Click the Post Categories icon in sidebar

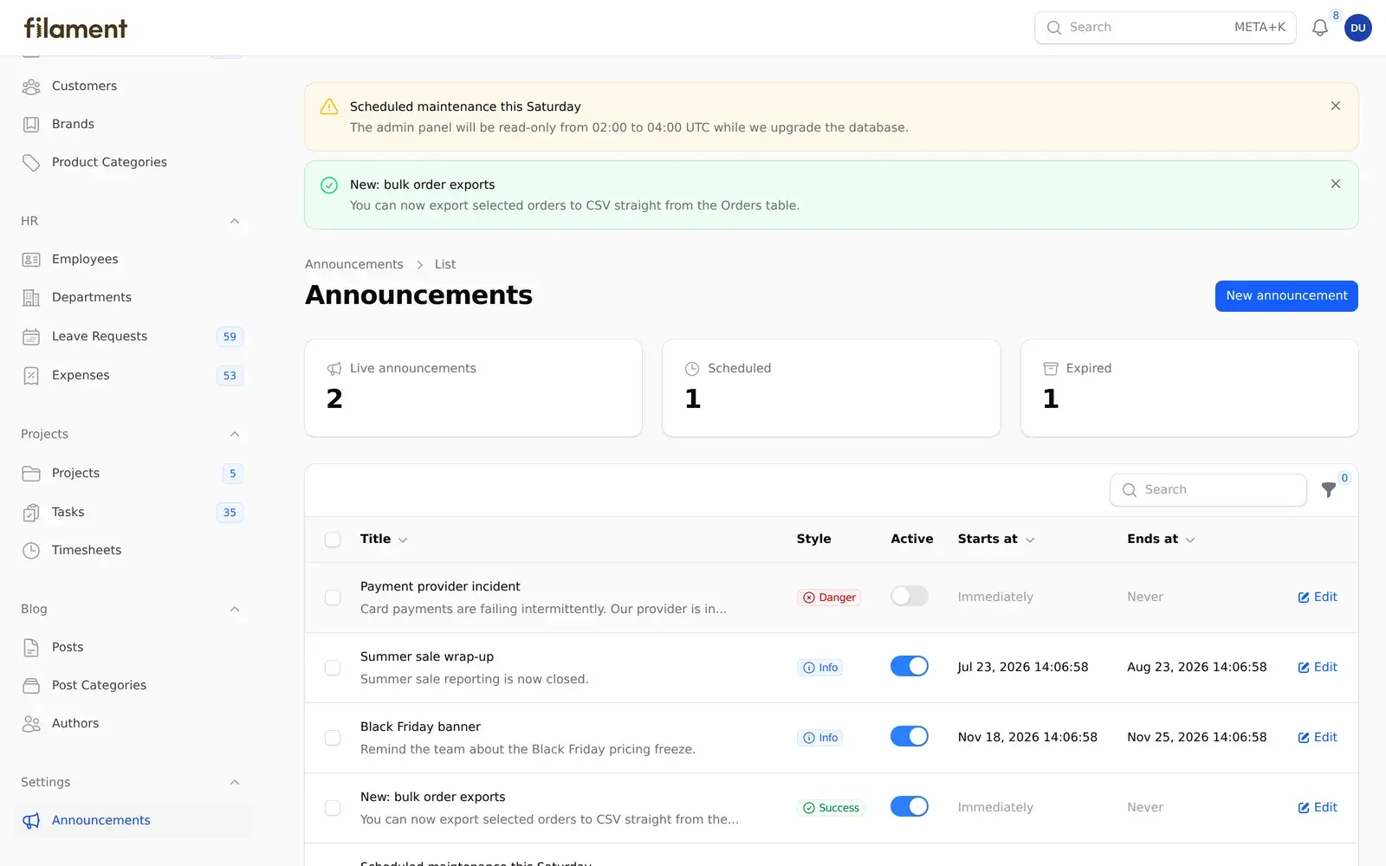point(31,686)
